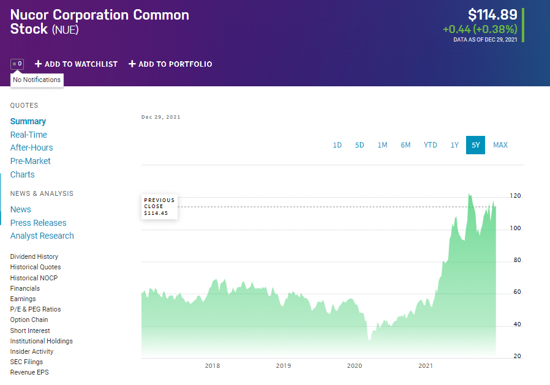Select the active 5Y chart range
550x385 pixels.
click(476, 145)
